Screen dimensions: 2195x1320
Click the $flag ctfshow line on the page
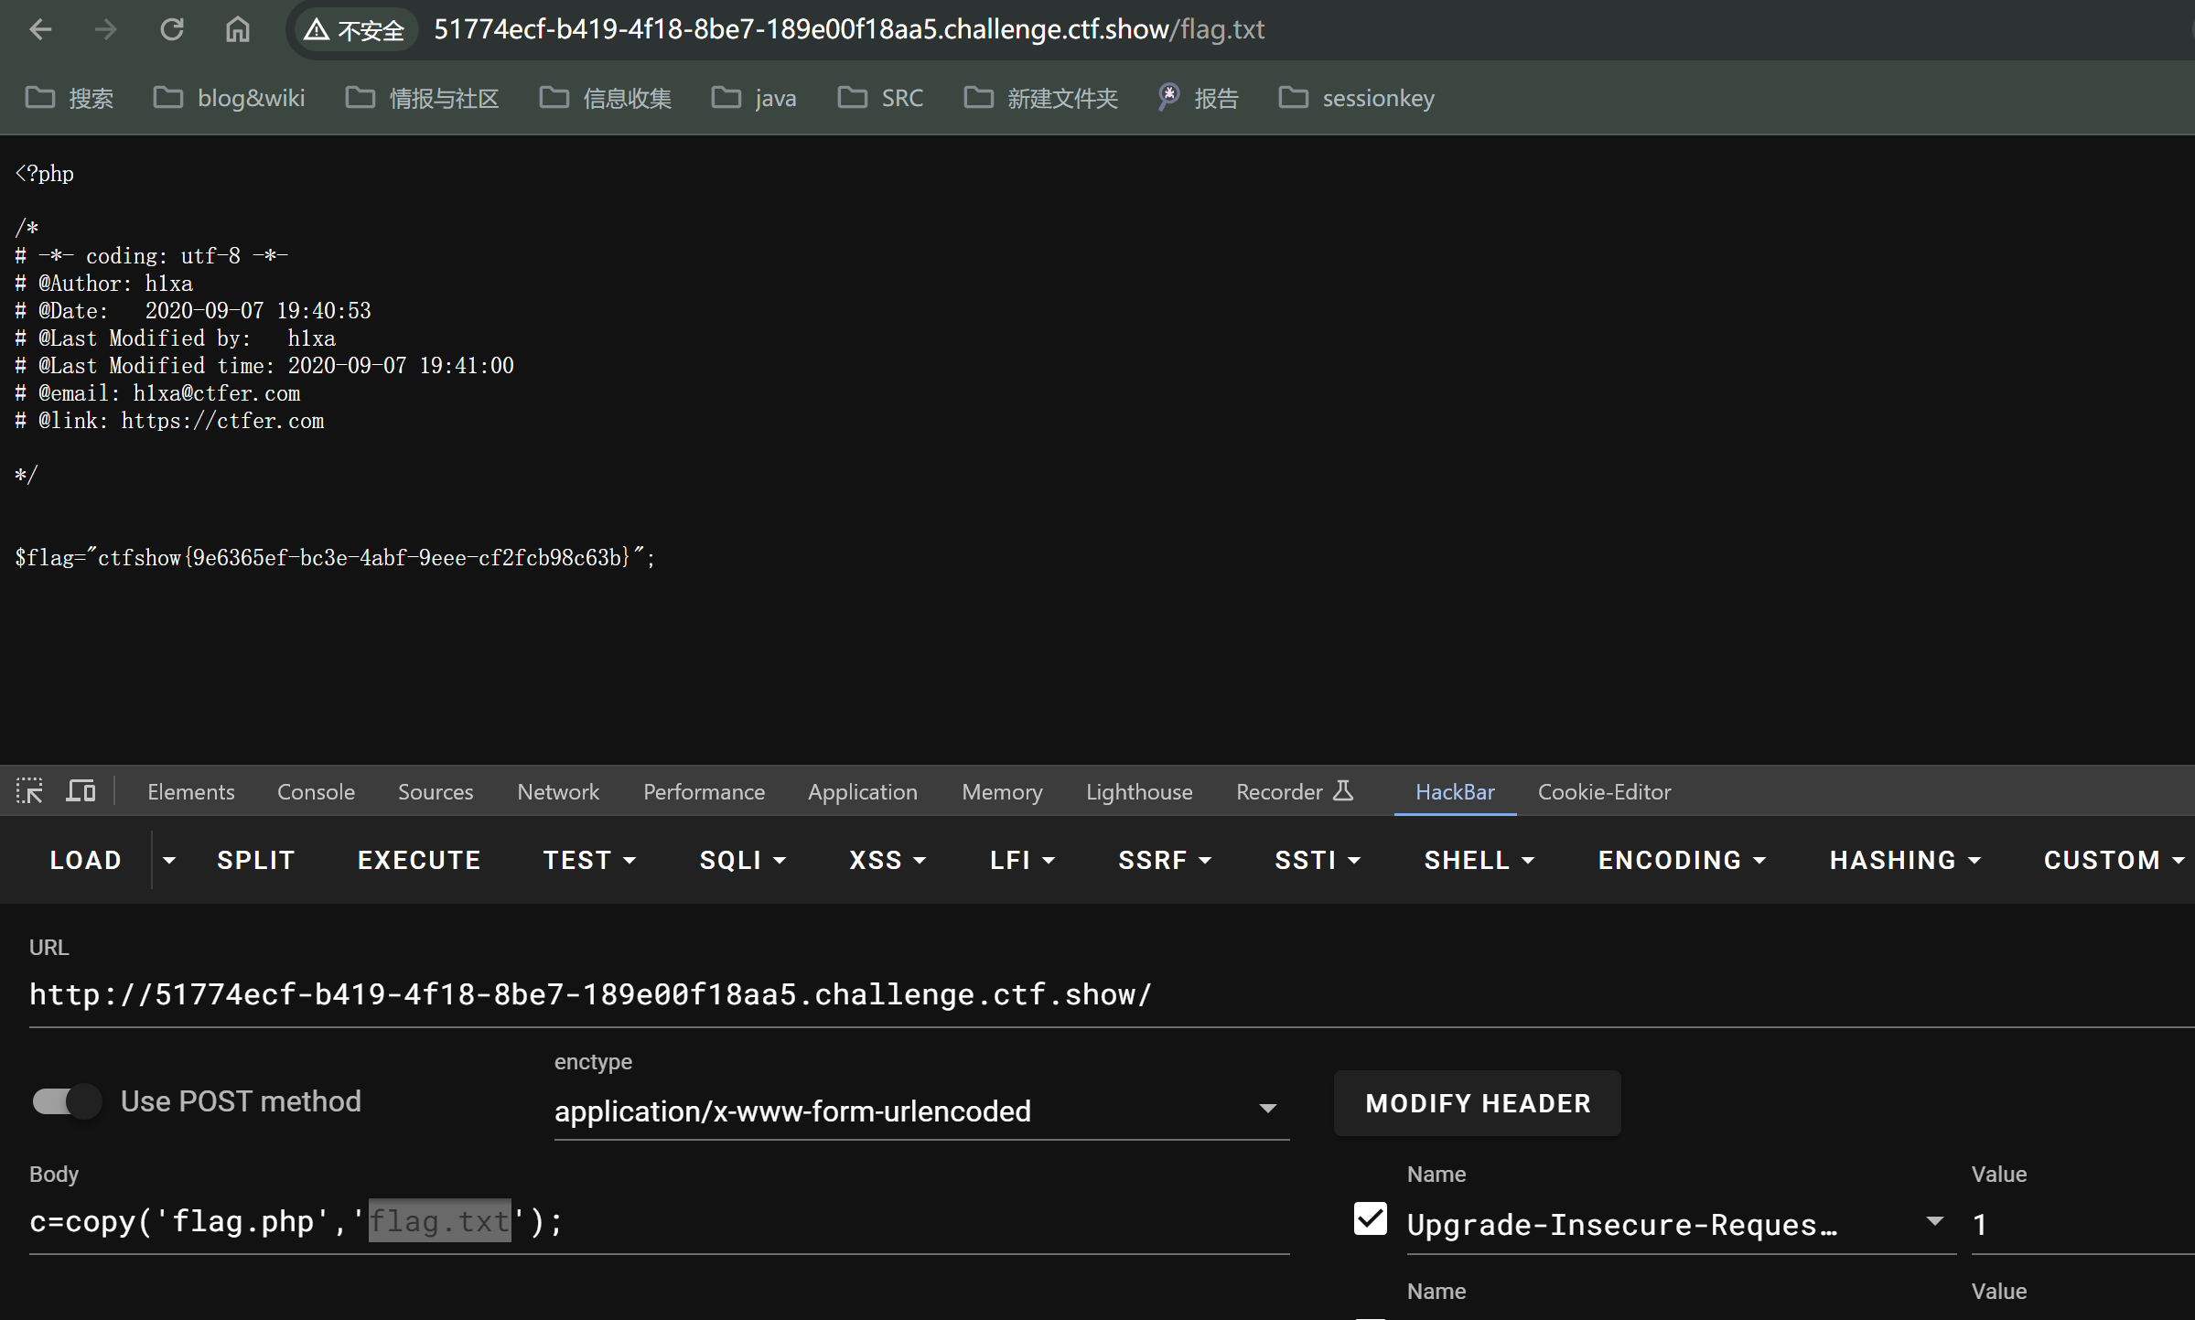[335, 557]
